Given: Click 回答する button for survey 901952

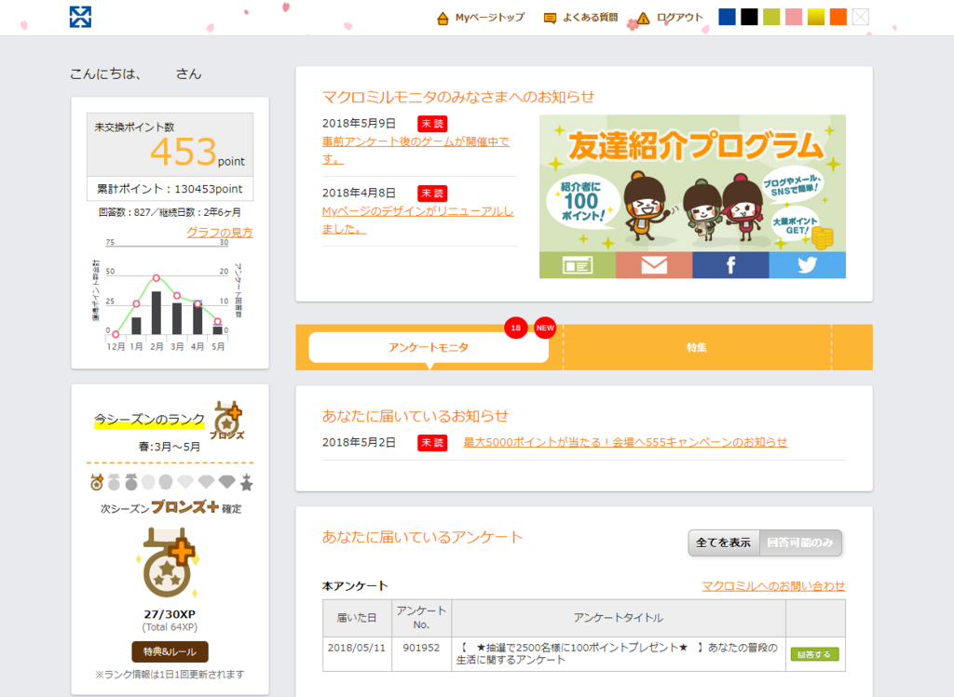Looking at the screenshot, I should tap(814, 654).
